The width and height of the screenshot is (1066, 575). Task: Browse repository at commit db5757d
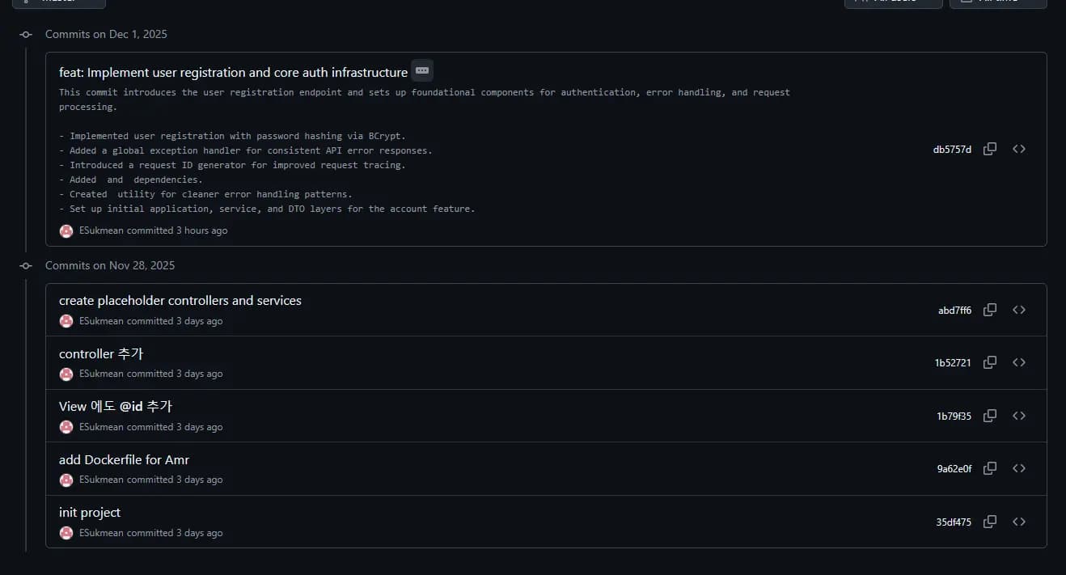click(x=1019, y=149)
